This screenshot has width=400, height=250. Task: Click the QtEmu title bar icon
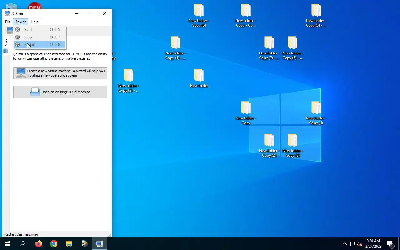tap(7, 13)
